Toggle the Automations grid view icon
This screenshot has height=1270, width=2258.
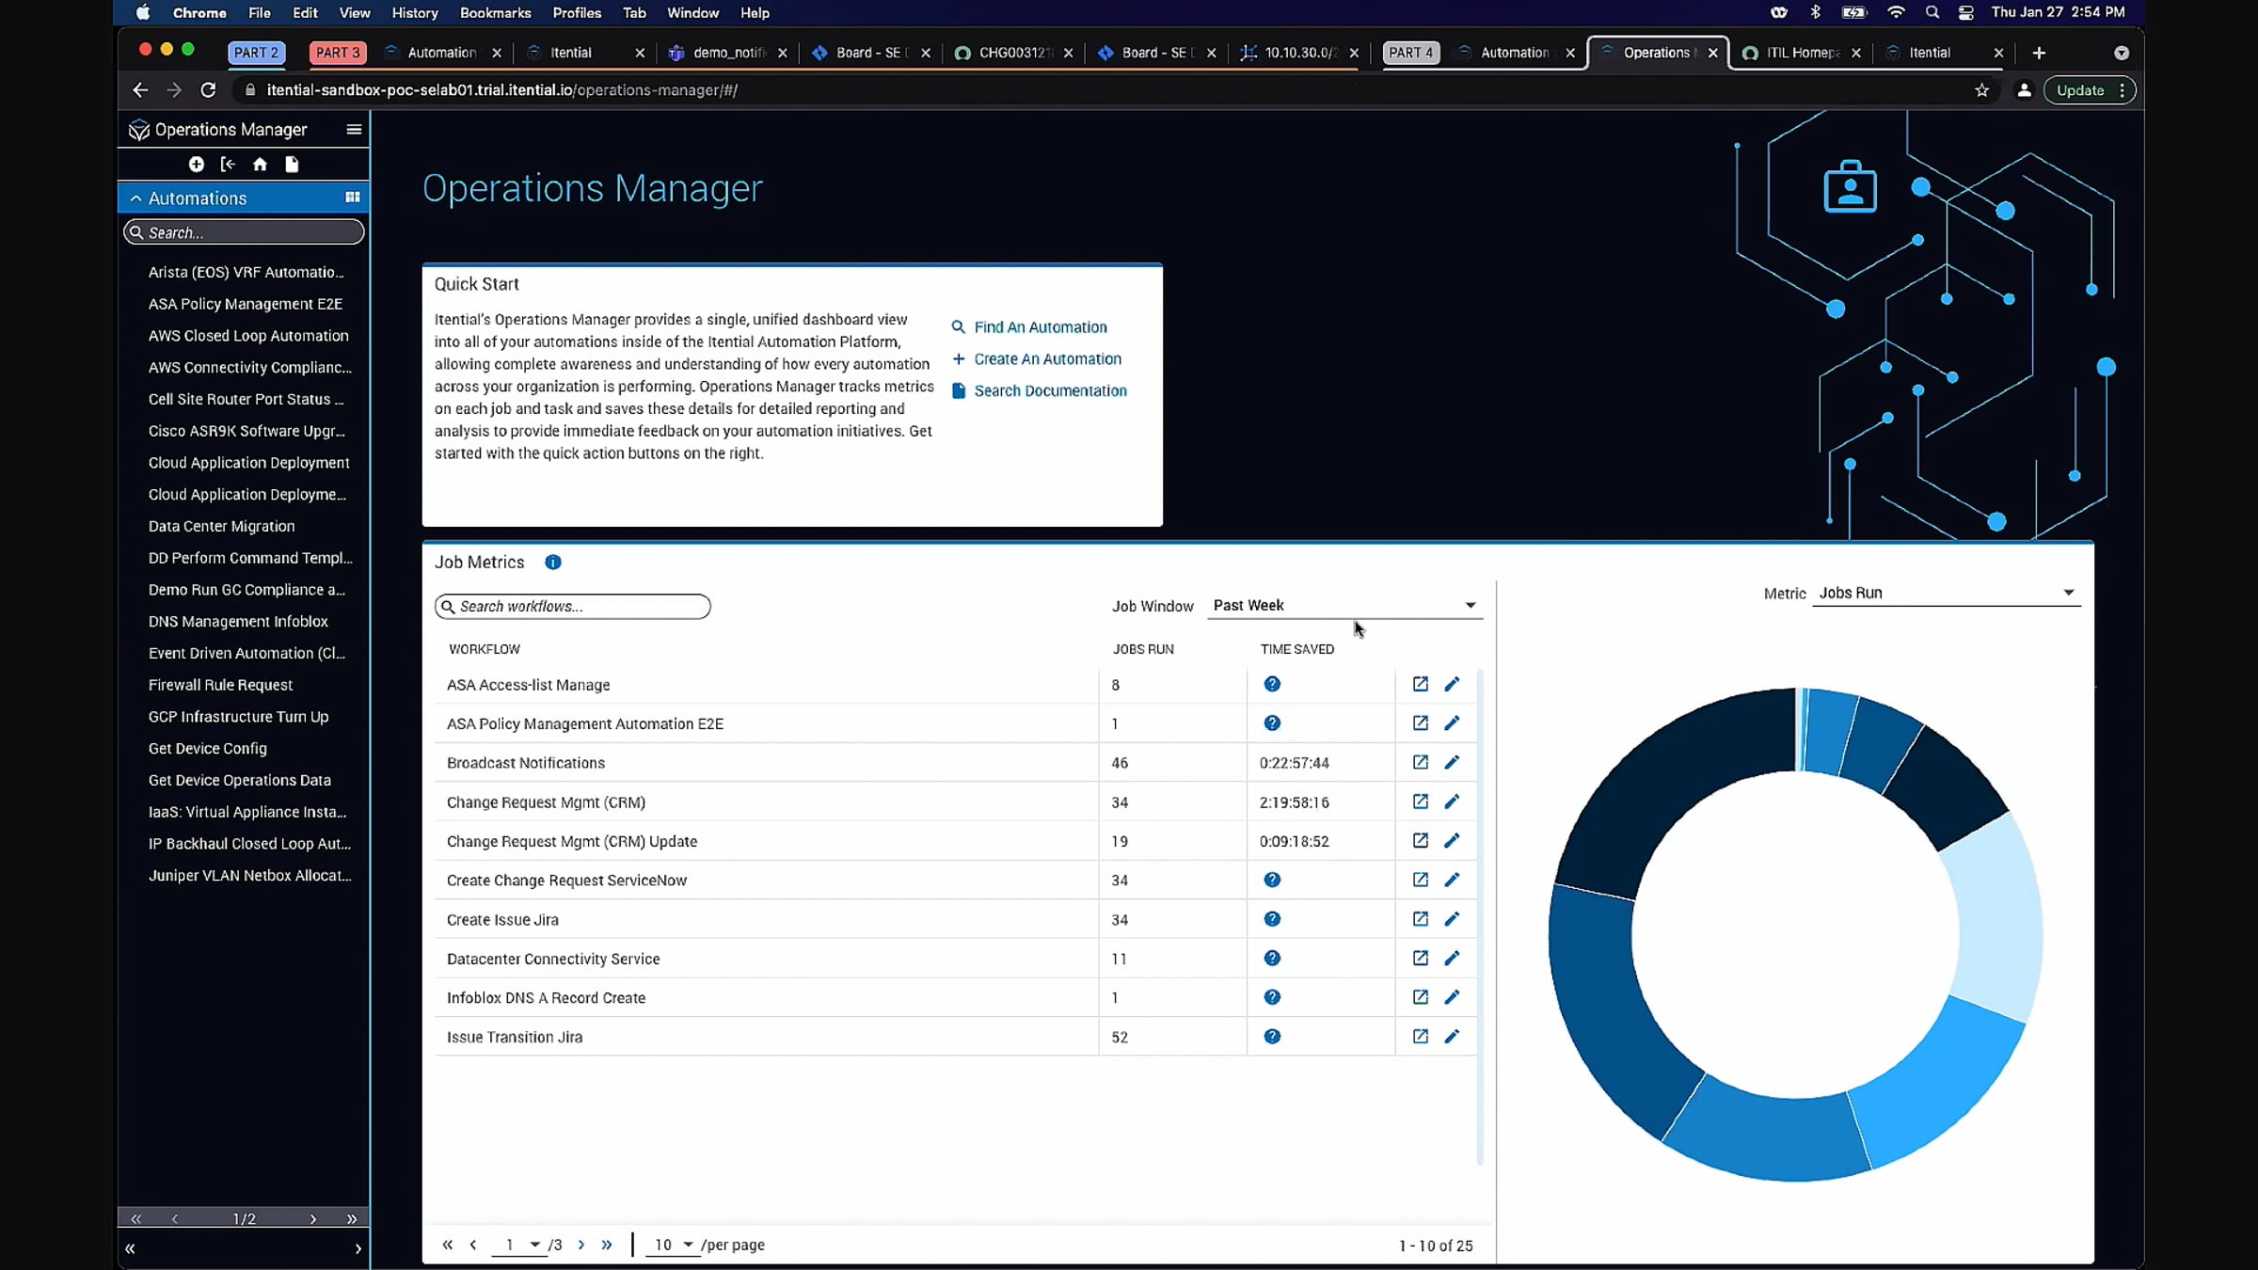(353, 198)
